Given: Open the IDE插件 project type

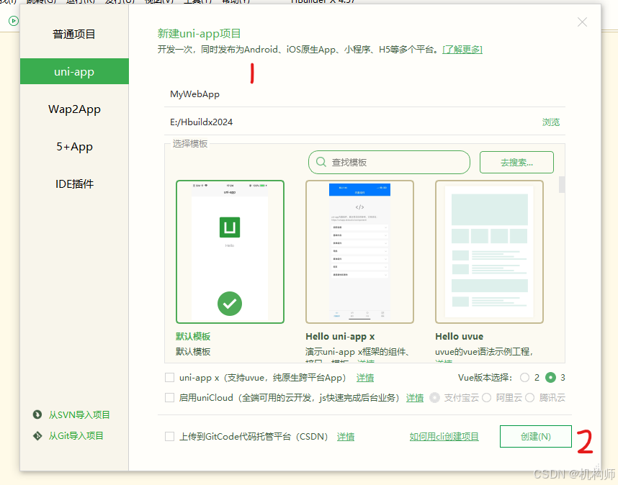Looking at the screenshot, I should [x=74, y=183].
